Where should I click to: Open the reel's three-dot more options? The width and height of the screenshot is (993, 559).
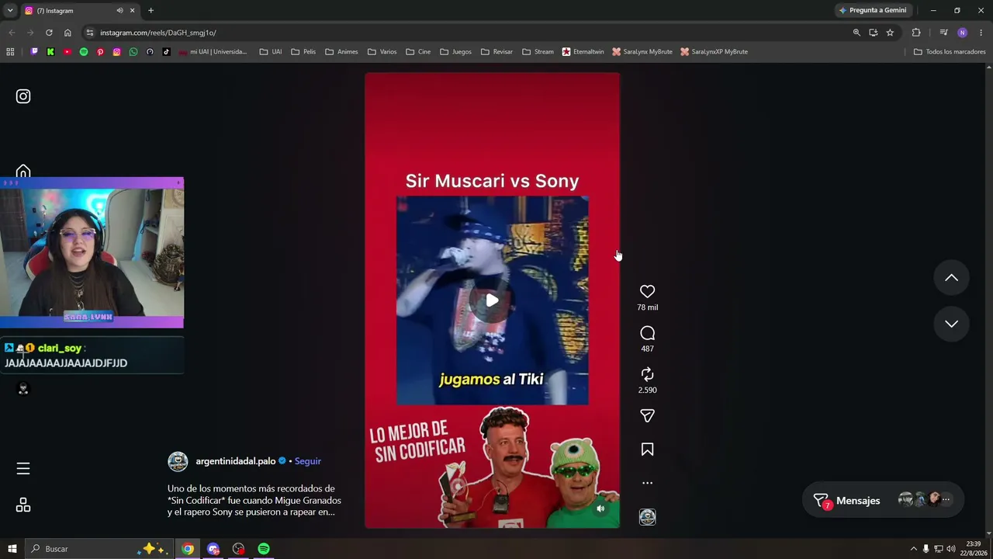647,483
